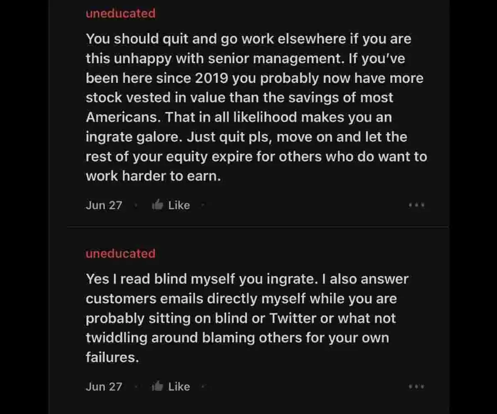Click the word "failures." ending the bottom comment
The width and height of the screenshot is (497, 414).
112,357
